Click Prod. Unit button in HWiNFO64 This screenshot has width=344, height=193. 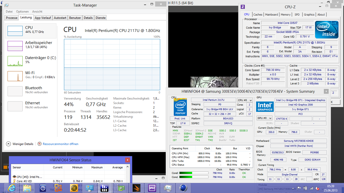tap(180, 119)
